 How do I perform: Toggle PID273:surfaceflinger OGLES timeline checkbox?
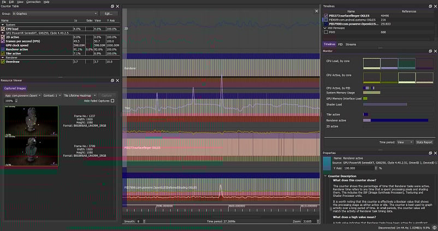coord(325,16)
